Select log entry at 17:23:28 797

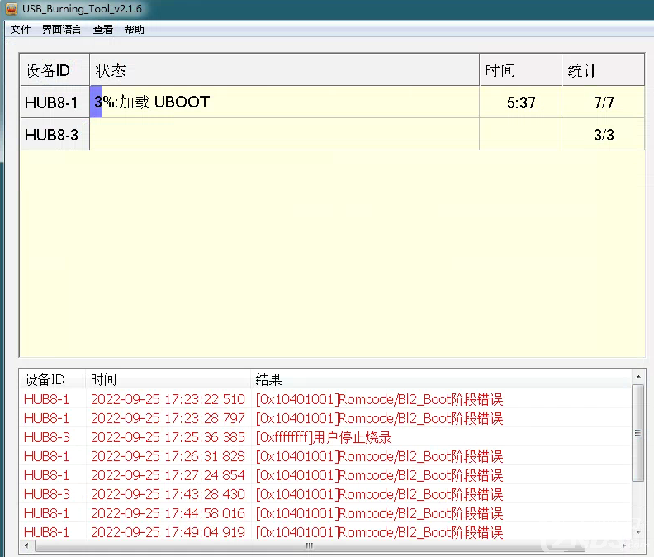pyautogui.click(x=325, y=418)
